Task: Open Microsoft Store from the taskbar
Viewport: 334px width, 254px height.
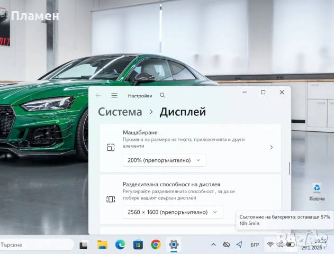Action: (138, 244)
